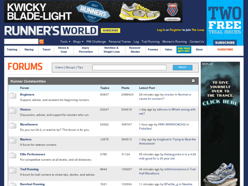Image resolution: width=248 pixels, height=186 pixels.
Task: Select the Forums nav tab
Action: point(153,49)
